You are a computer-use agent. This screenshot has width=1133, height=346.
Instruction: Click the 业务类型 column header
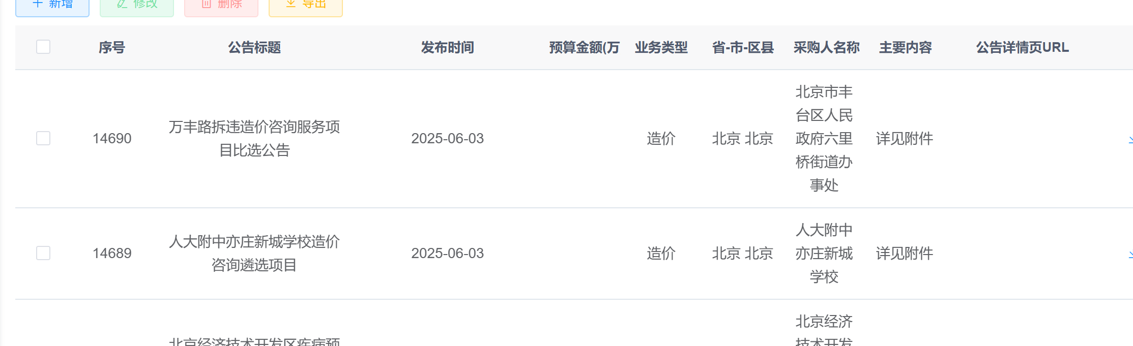[x=661, y=48]
